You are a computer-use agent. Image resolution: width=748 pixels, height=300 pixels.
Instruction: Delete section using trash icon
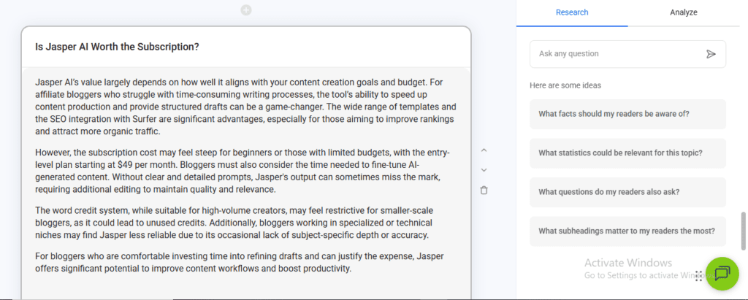pyautogui.click(x=484, y=191)
